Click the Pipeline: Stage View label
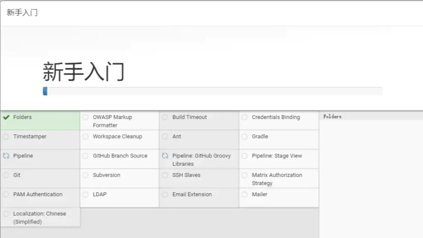The image size is (423, 238). coord(277,156)
